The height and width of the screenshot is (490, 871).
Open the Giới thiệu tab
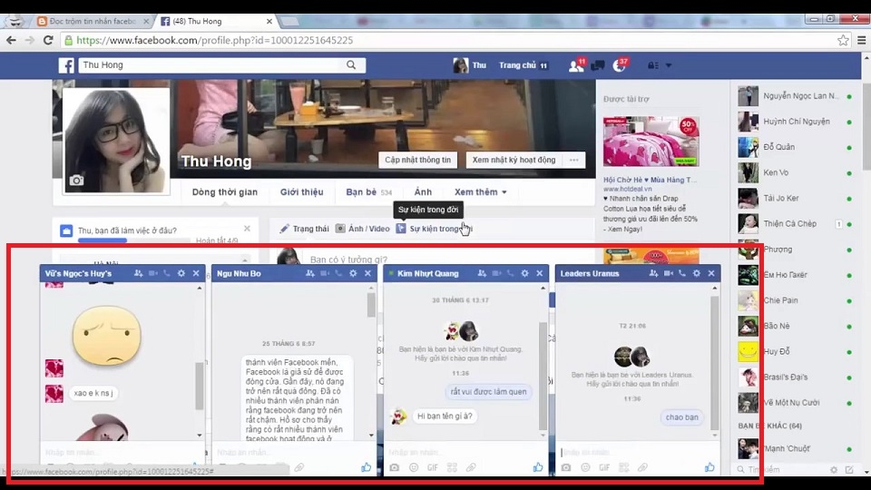301,192
